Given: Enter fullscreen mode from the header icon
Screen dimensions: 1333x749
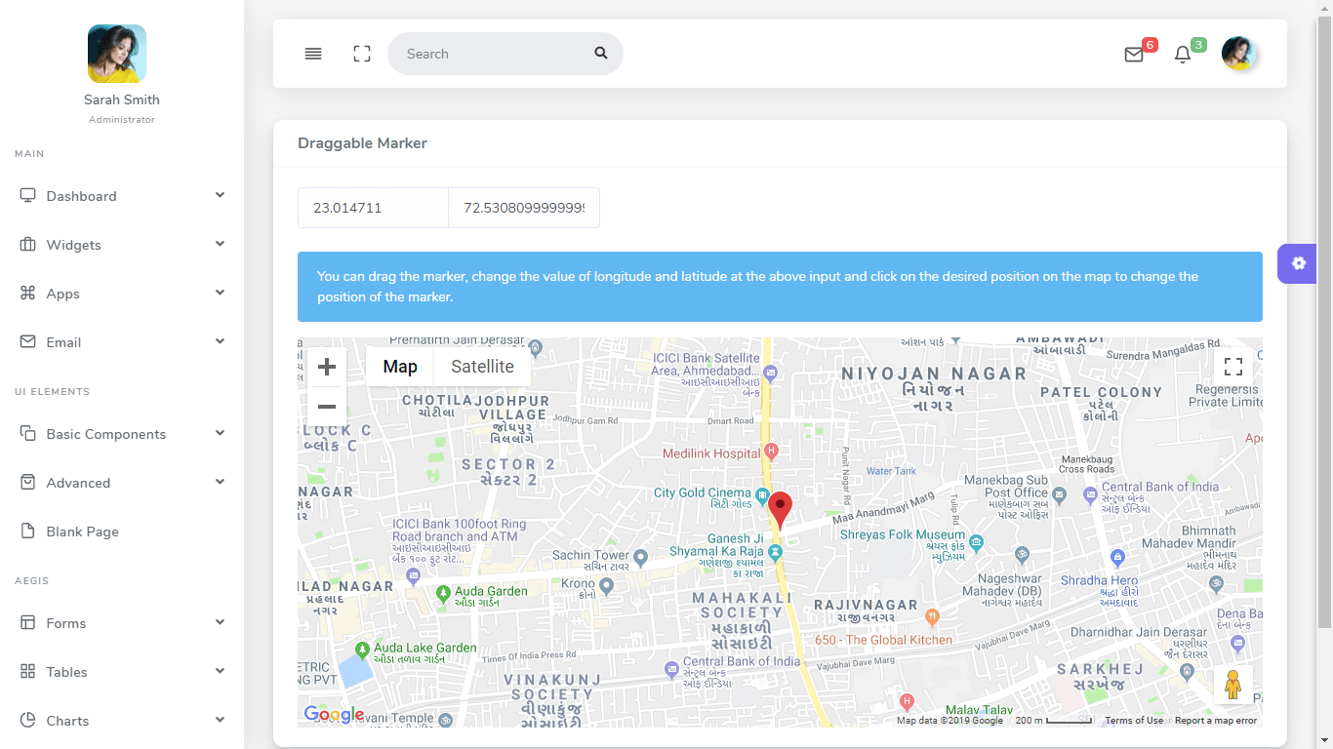Looking at the screenshot, I should tap(362, 54).
